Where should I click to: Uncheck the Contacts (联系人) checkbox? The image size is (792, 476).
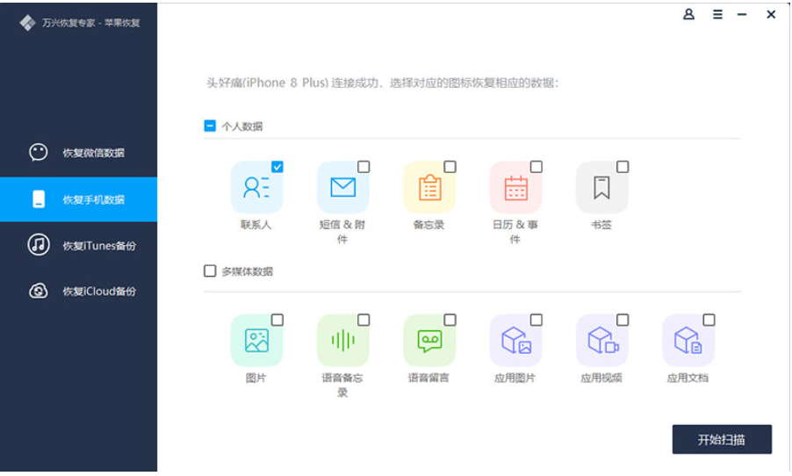pos(277,167)
